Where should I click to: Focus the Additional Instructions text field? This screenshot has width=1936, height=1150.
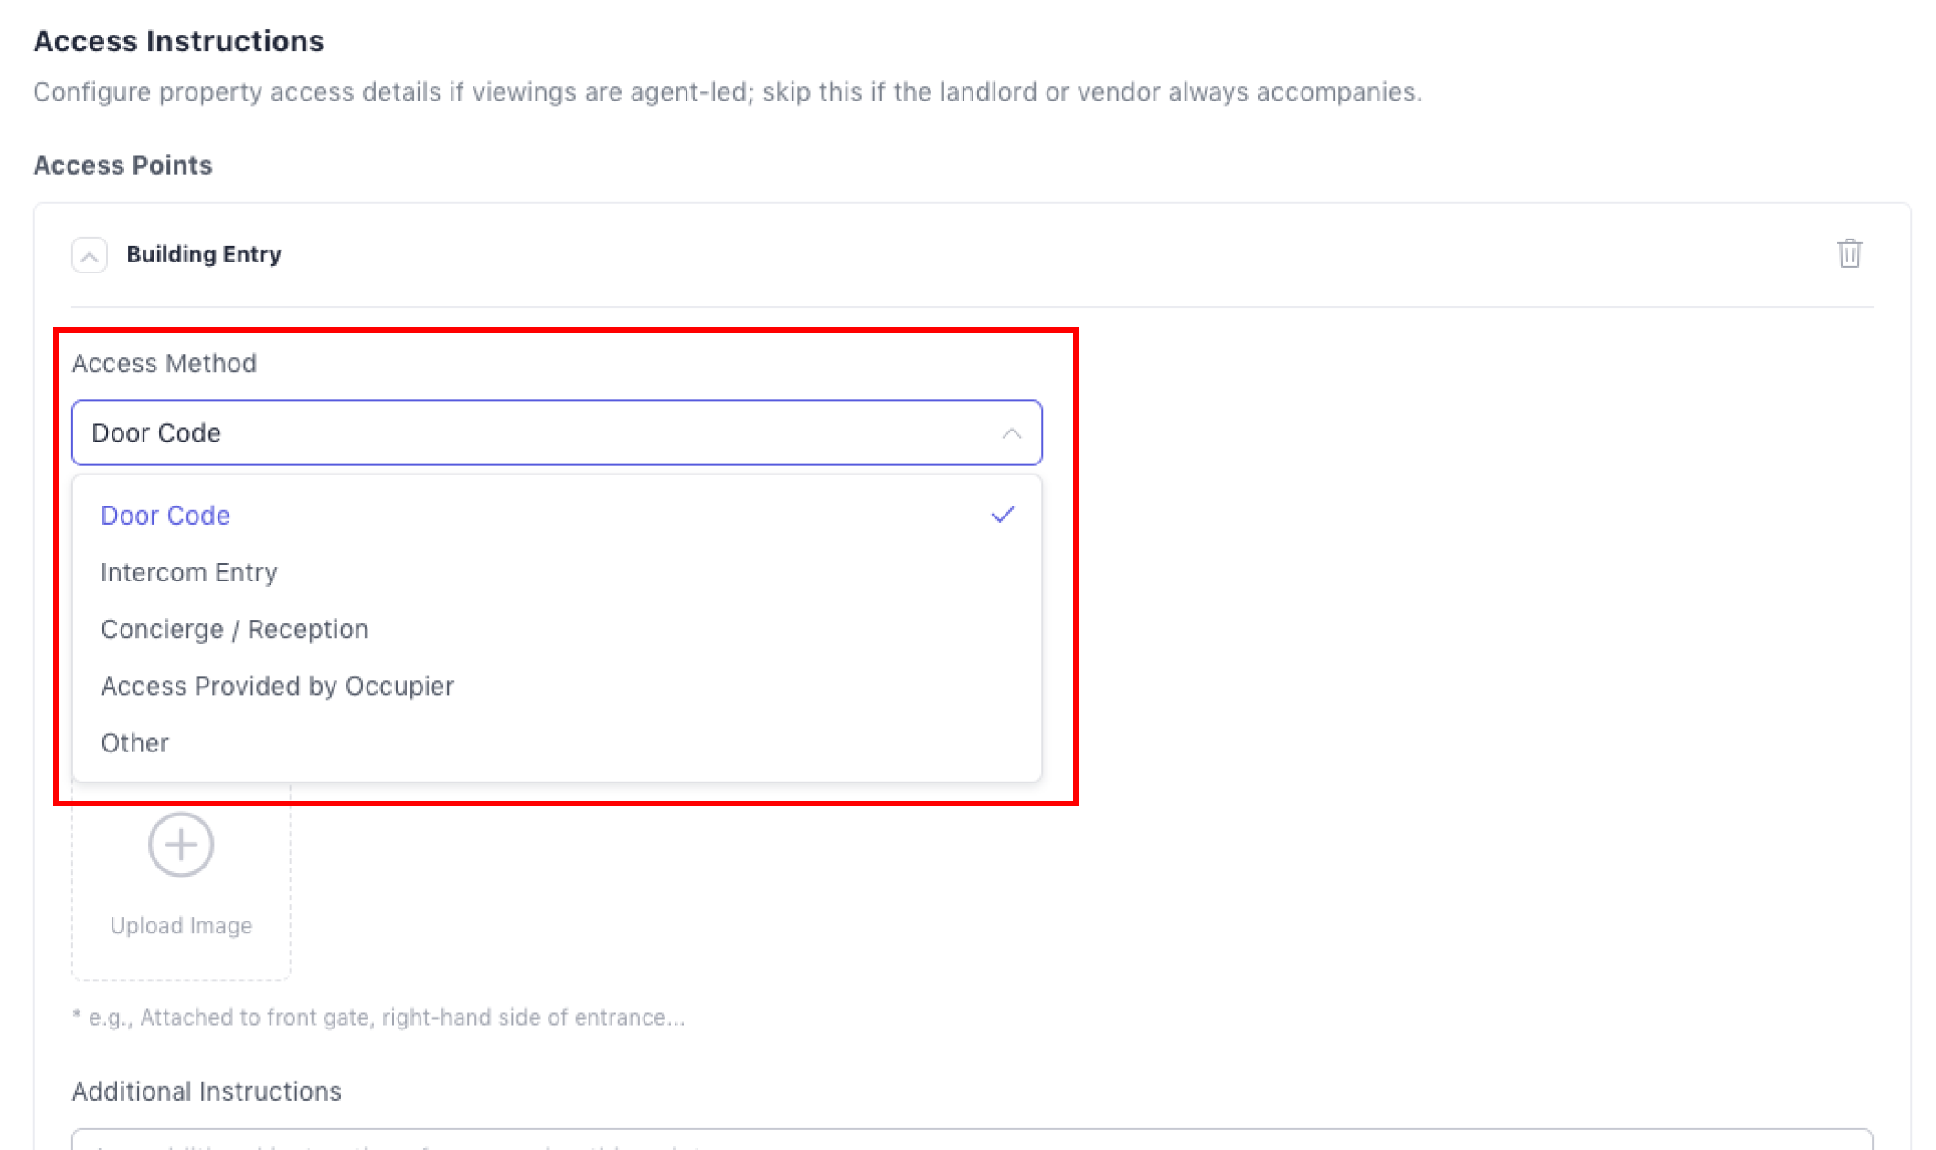coord(972,1141)
